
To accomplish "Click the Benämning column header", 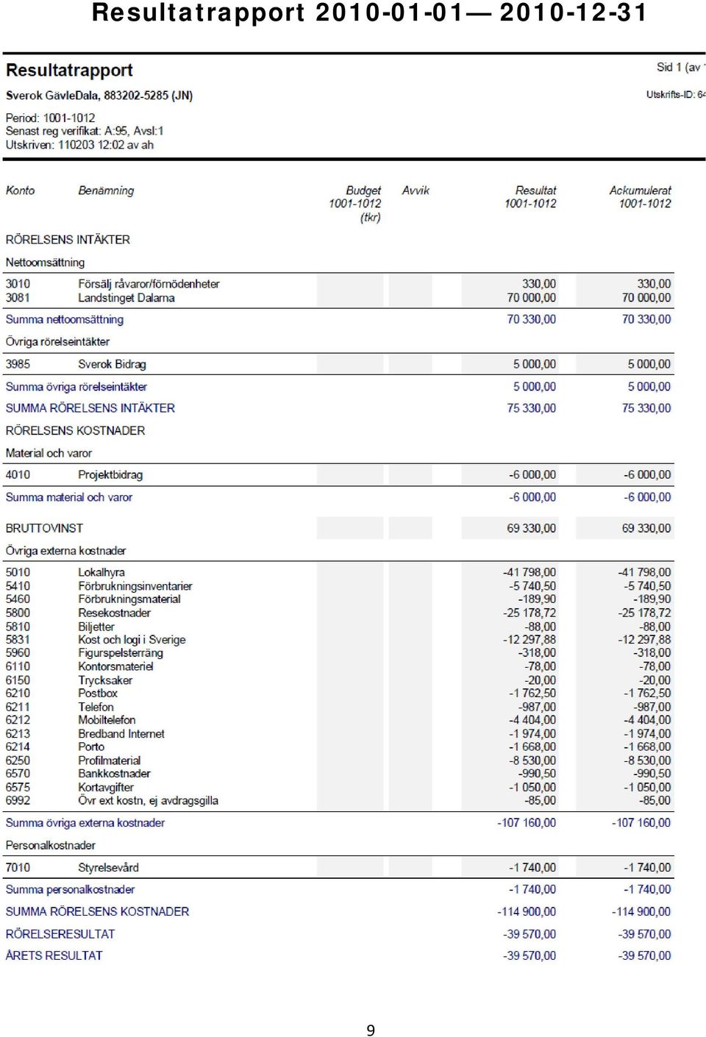I will point(106,190).
